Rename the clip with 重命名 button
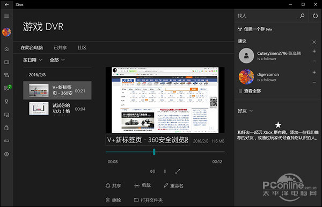 click(173, 185)
